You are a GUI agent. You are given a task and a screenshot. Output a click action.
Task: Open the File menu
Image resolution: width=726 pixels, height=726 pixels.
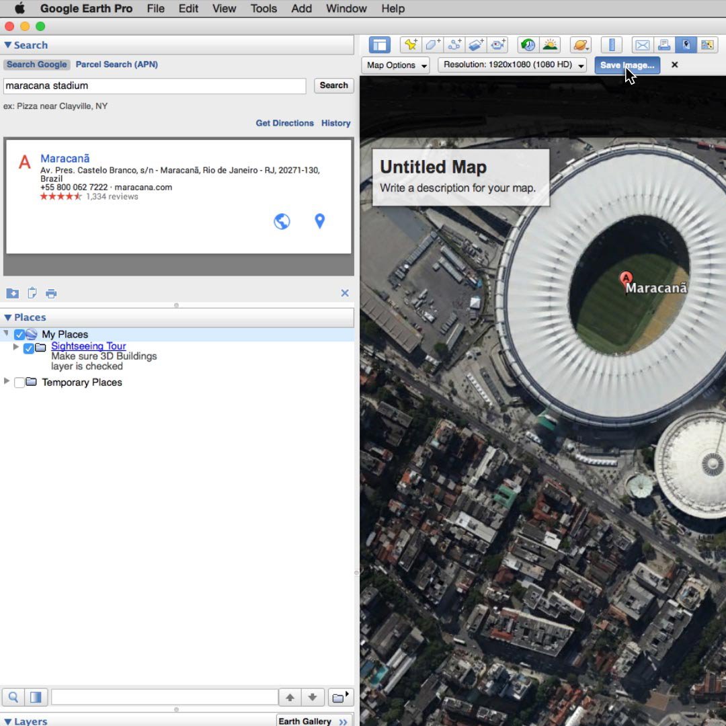[x=155, y=8]
